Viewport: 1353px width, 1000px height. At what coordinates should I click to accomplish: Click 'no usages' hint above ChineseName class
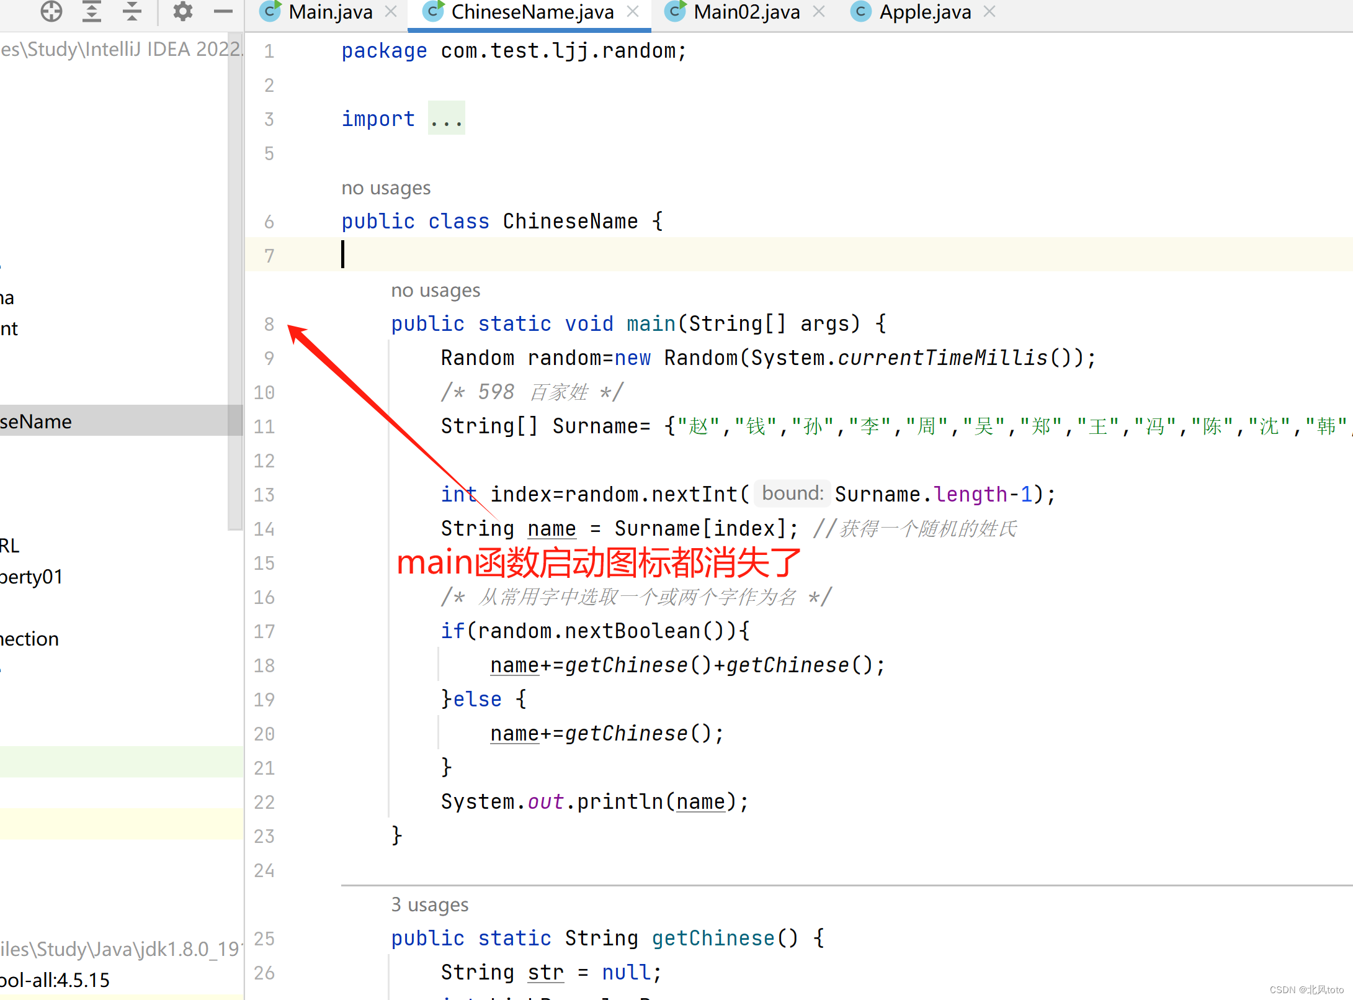pos(386,187)
